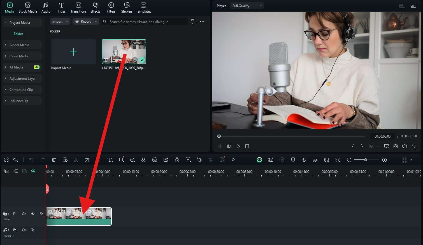Screen dimensions: 423x245
Task: Undo the last action
Action: tap(31, 160)
